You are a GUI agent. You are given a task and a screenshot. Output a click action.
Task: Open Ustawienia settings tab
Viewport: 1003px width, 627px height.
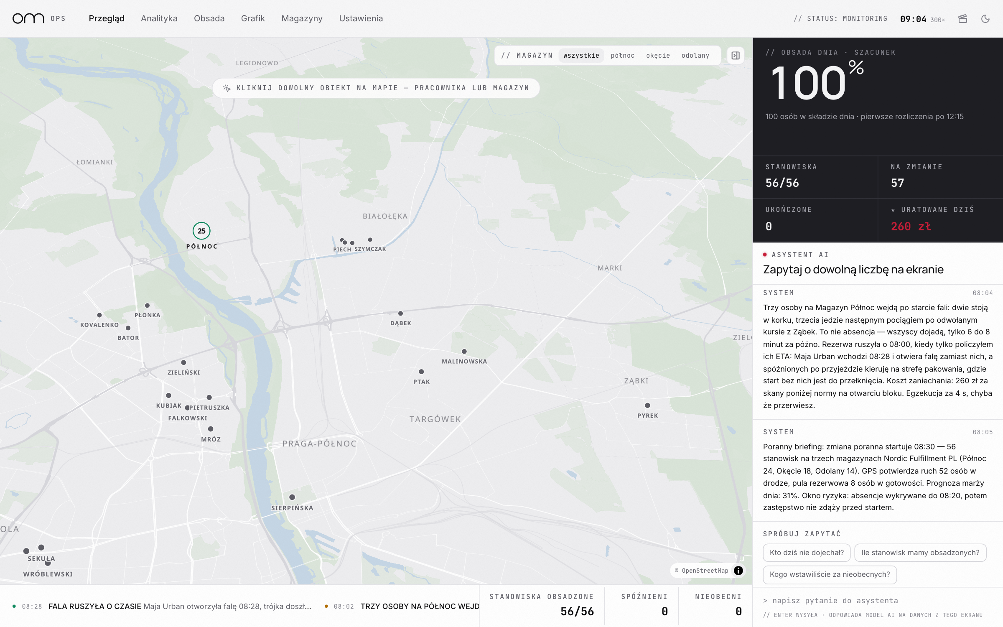[x=361, y=18]
